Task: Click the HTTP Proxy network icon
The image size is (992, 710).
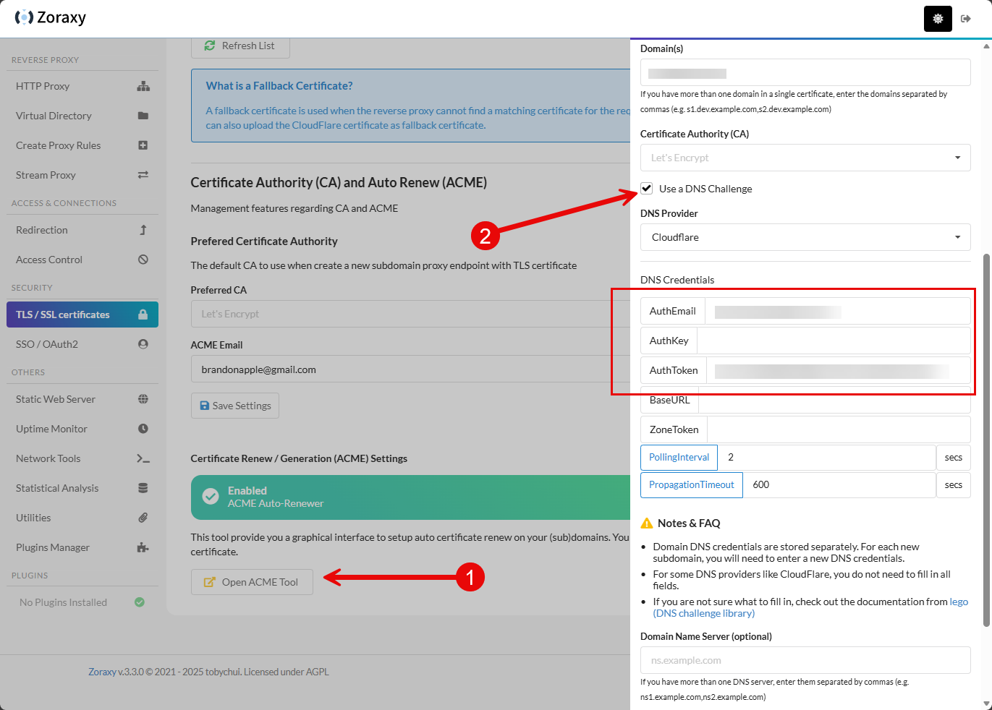Action: [143, 86]
